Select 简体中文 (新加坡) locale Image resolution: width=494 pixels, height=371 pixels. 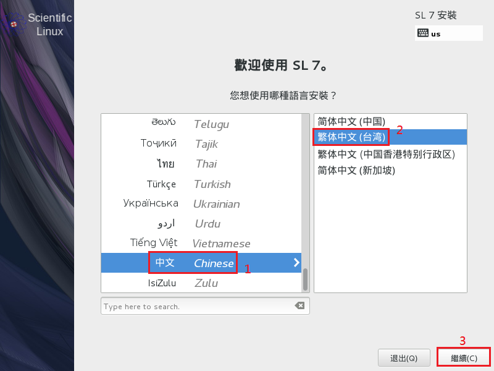coord(390,171)
